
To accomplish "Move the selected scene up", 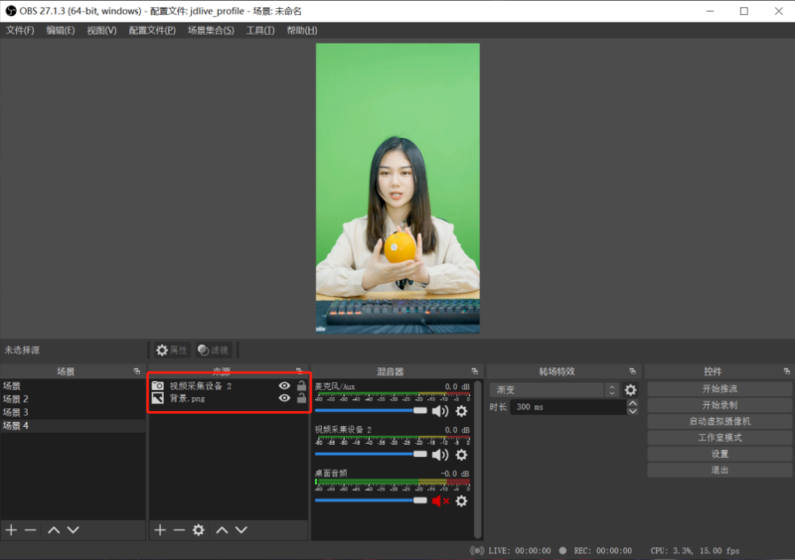I will pyautogui.click(x=54, y=530).
